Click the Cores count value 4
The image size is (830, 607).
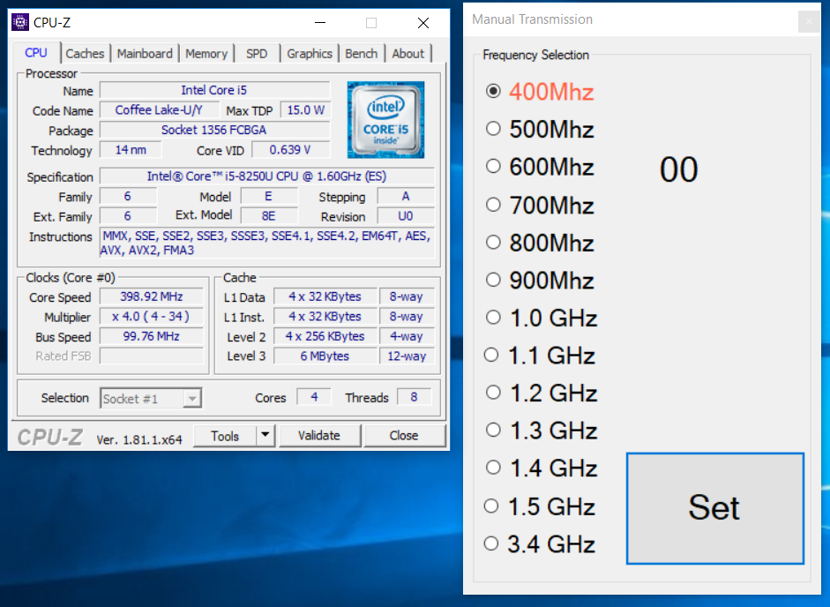314,397
